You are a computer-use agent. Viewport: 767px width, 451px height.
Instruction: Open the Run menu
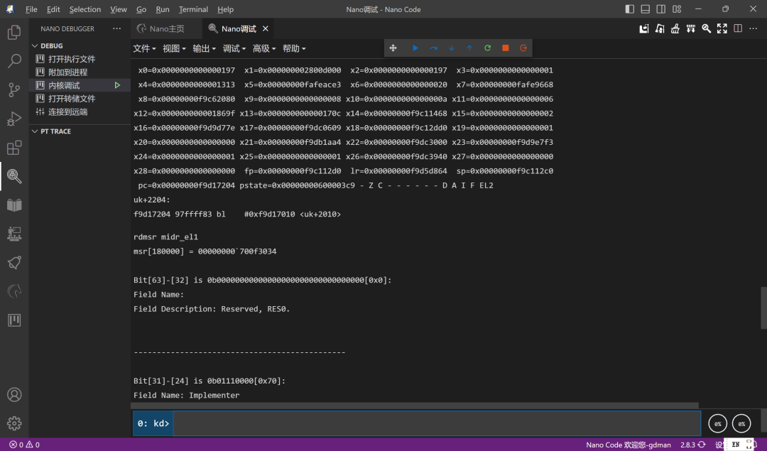pos(163,9)
